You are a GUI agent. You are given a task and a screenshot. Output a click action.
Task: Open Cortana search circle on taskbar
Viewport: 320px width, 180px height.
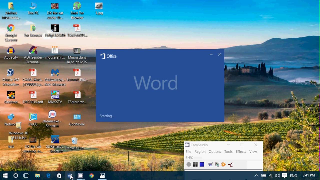(x=15, y=176)
